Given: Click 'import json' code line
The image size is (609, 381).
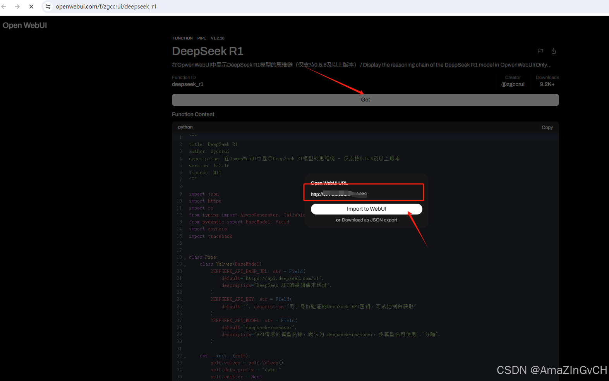Looking at the screenshot, I should 204,194.
